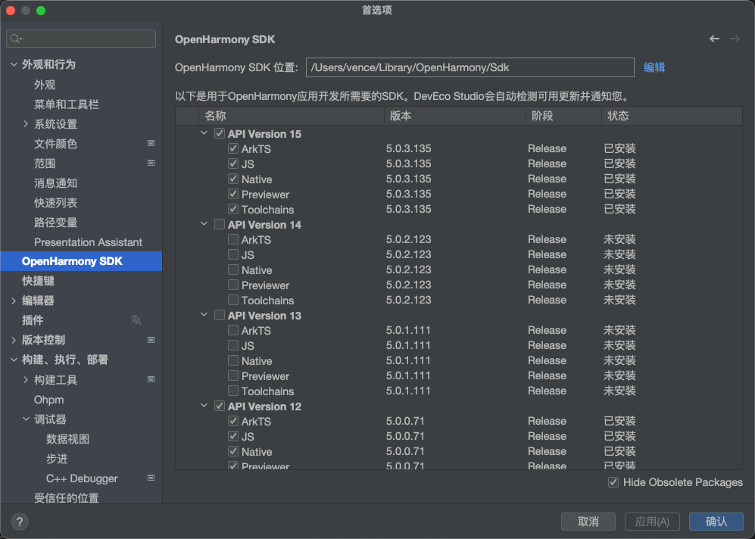Open the Ohpm settings page
The image size is (755, 539).
[48, 400]
